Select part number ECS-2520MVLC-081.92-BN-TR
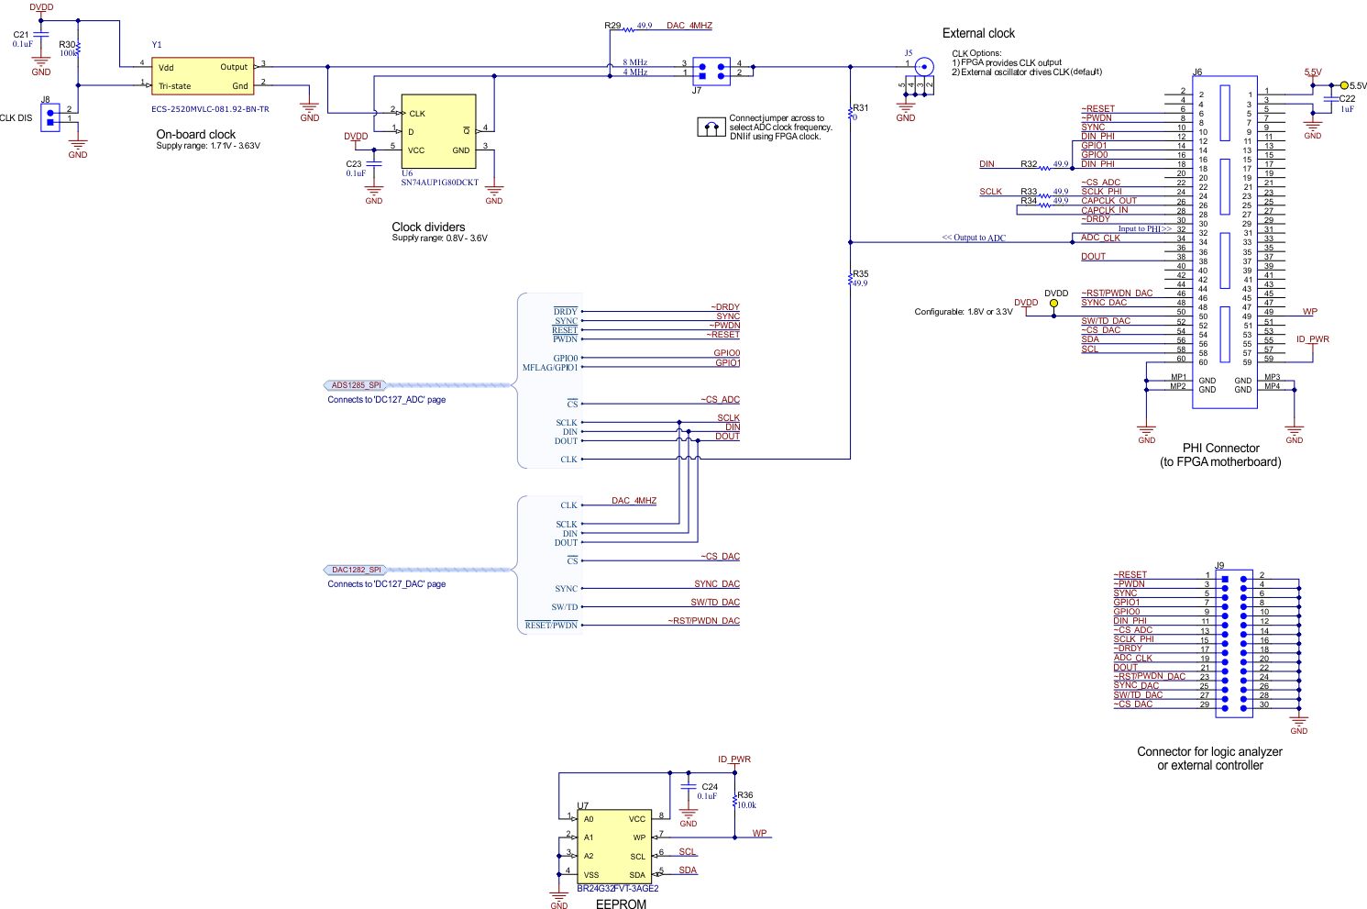This screenshot has height=909, width=1367. click(x=211, y=109)
